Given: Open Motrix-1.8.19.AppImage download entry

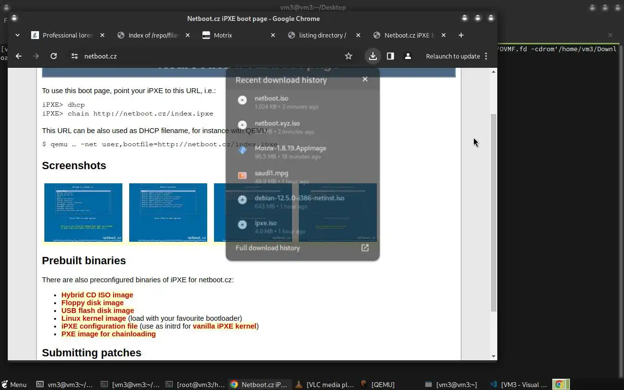Looking at the screenshot, I should tap(303, 152).
